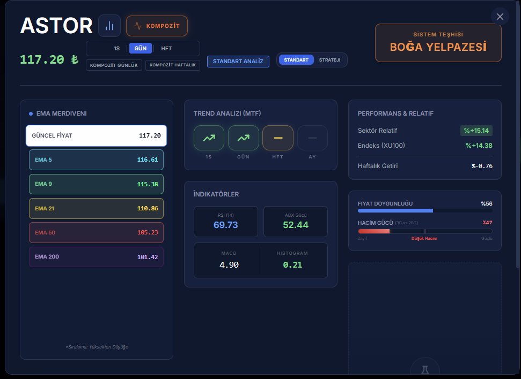Click the Sıralama: Yüksekten Düşüğe note
Viewport: 521px width, 379px height.
coord(97,347)
